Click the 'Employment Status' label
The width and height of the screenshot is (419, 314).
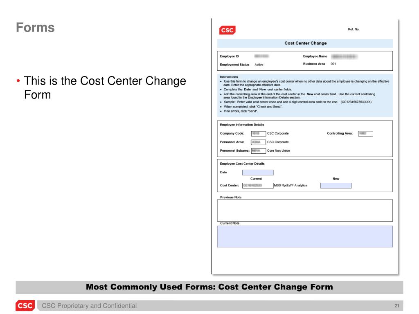click(234, 65)
